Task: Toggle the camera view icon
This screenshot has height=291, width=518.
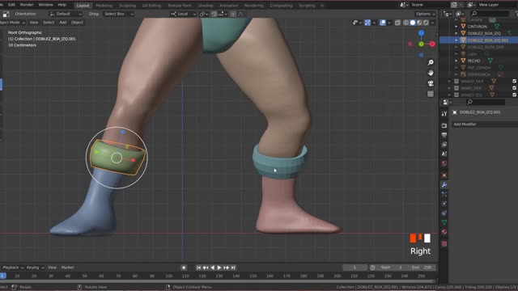Action: click(x=431, y=83)
